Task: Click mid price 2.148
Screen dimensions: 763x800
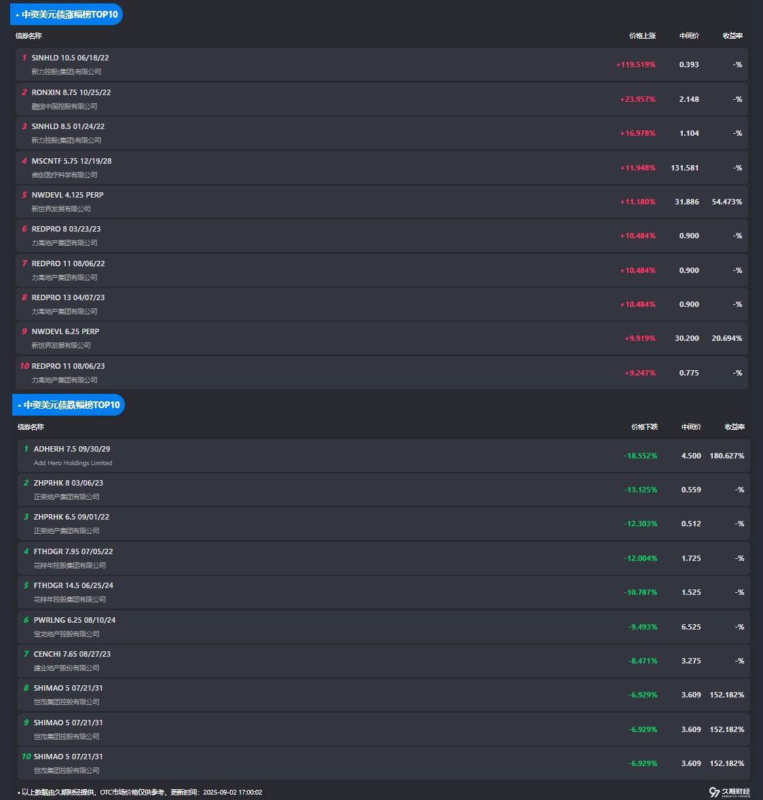Action: [689, 99]
